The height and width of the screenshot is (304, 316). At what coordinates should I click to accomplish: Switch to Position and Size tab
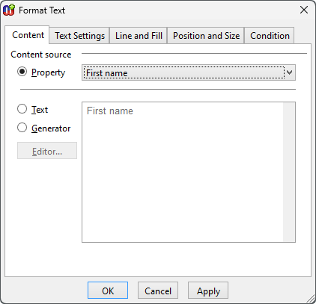tap(206, 36)
